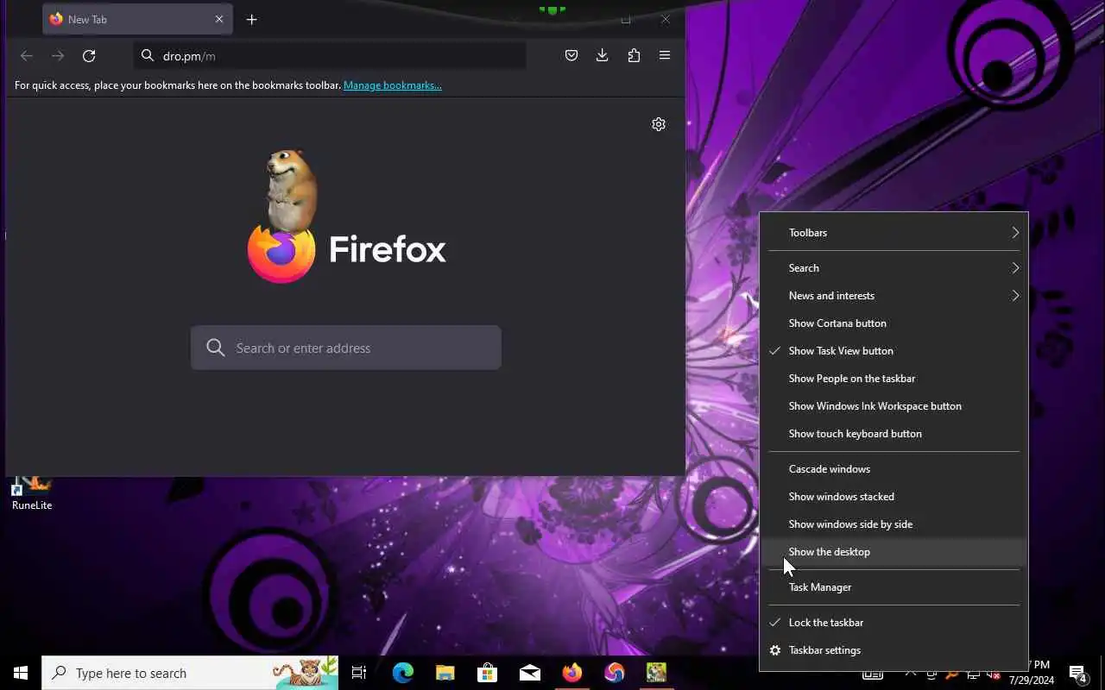
Task: Click the Firefox back arrow
Action: coord(27,56)
